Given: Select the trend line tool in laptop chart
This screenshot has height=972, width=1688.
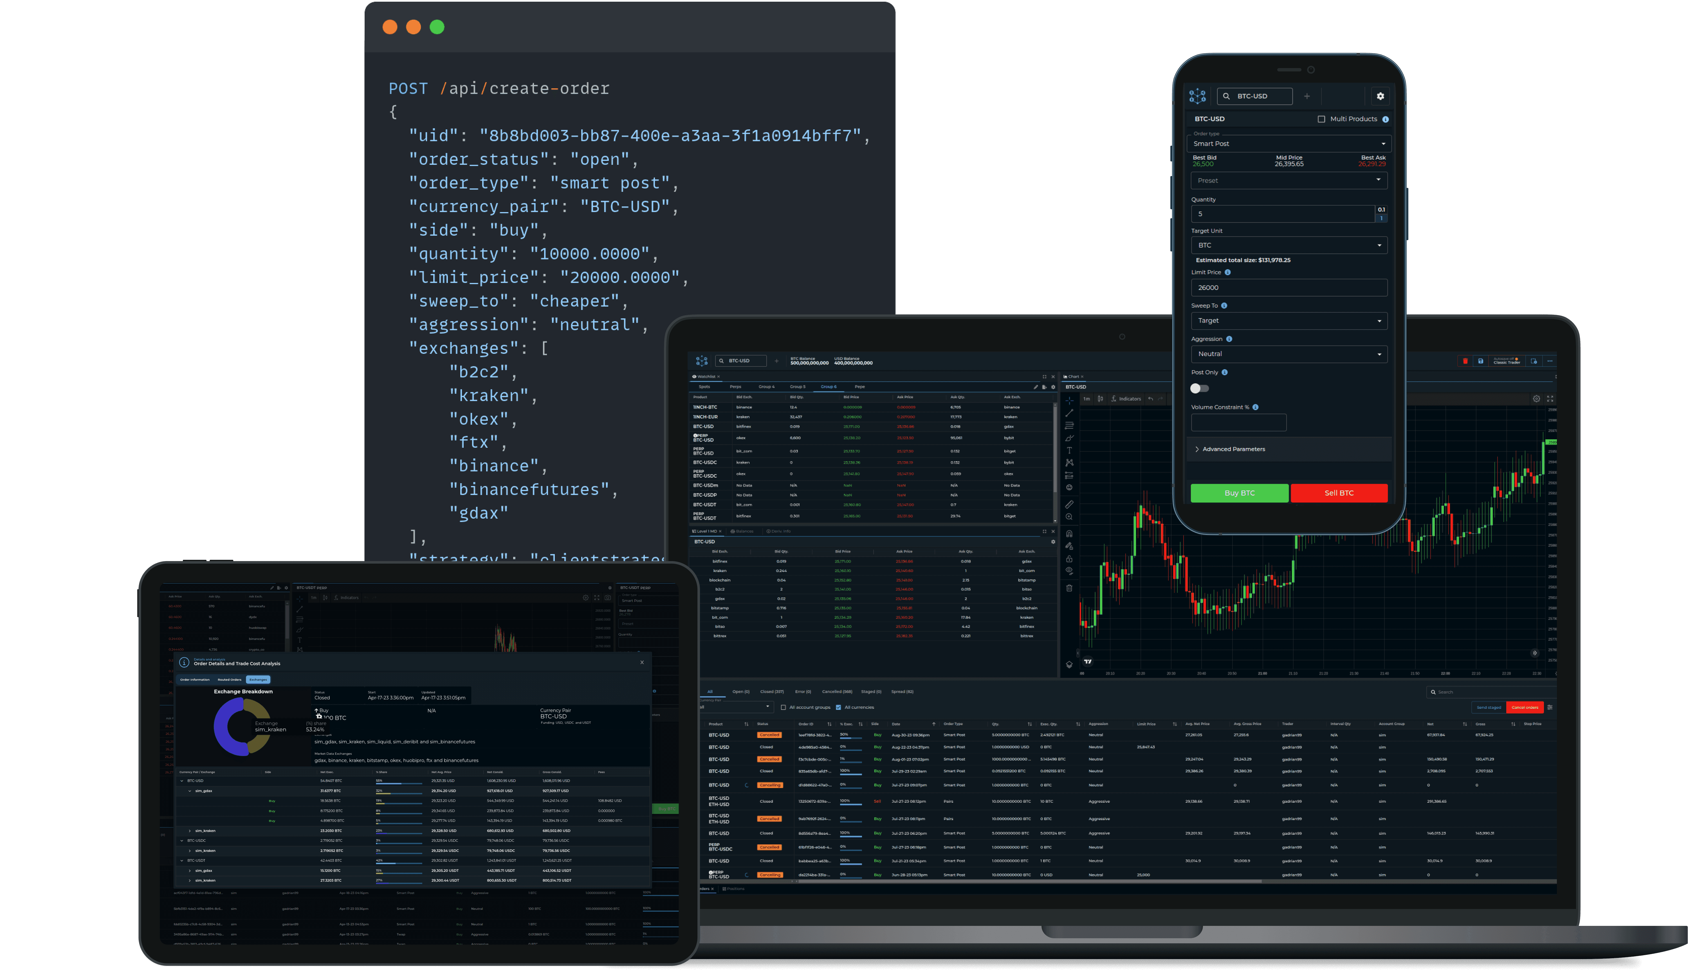Looking at the screenshot, I should pyautogui.click(x=1069, y=413).
